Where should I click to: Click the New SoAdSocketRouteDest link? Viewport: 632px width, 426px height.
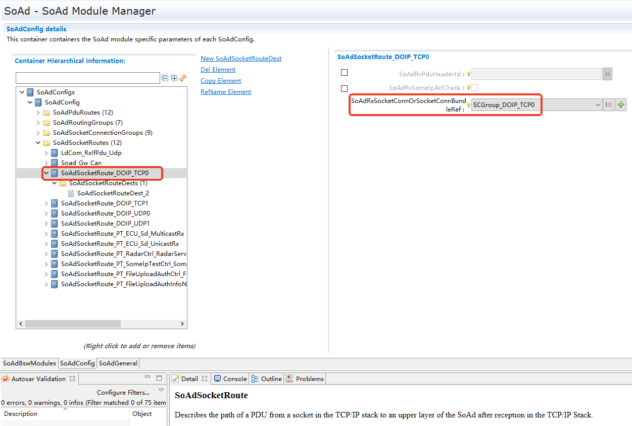241,59
